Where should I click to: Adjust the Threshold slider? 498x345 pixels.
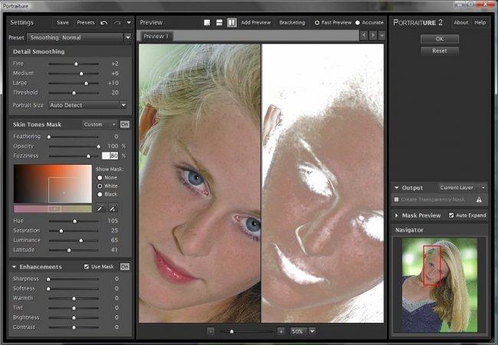coord(74,93)
